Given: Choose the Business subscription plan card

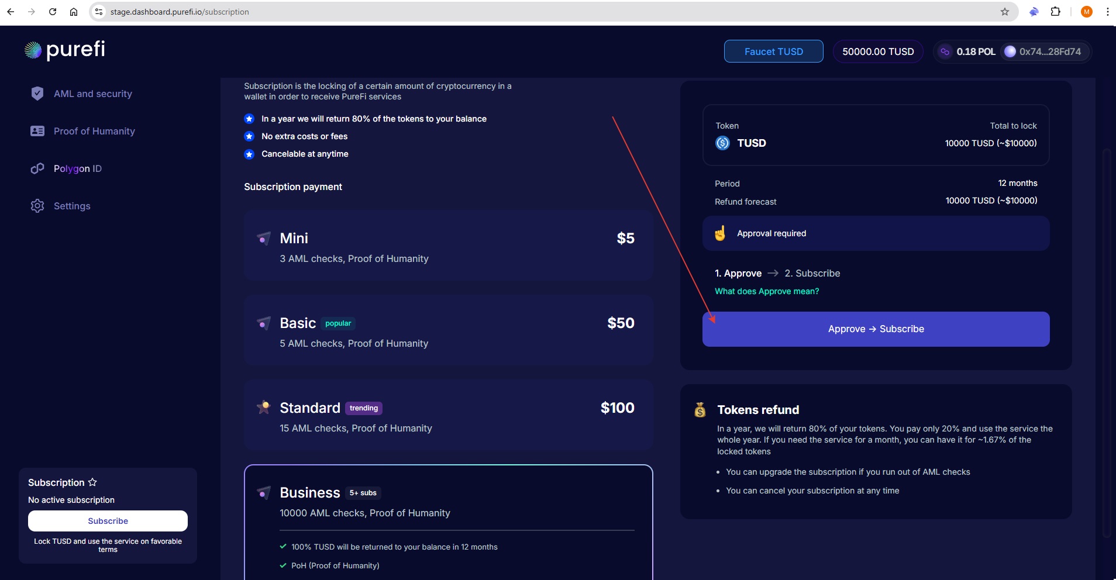Looking at the screenshot, I should (448, 503).
